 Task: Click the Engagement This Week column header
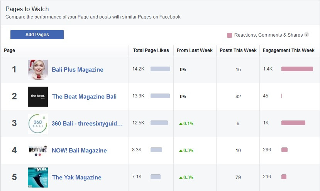pos(289,50)
